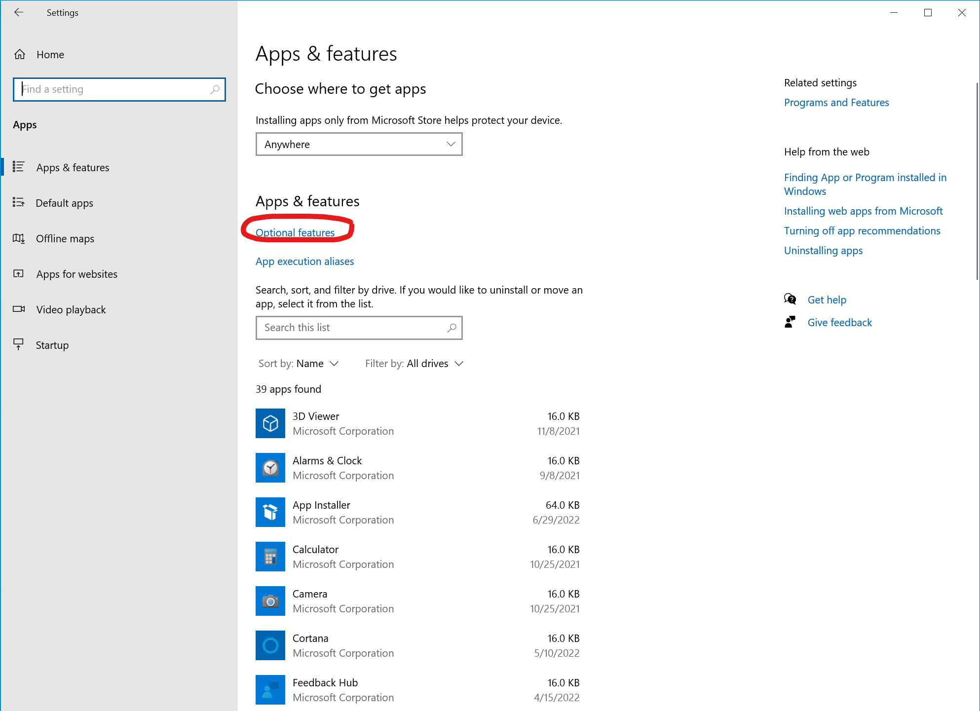Select the 3D Viewer app entry icon
The width and height of the screenshot is (980, 711).
tap(270, 423)
